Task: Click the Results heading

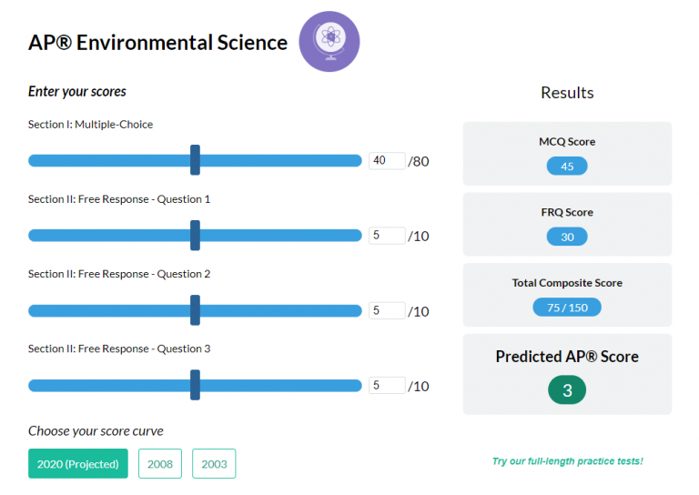Action: (x=567, y=93)
